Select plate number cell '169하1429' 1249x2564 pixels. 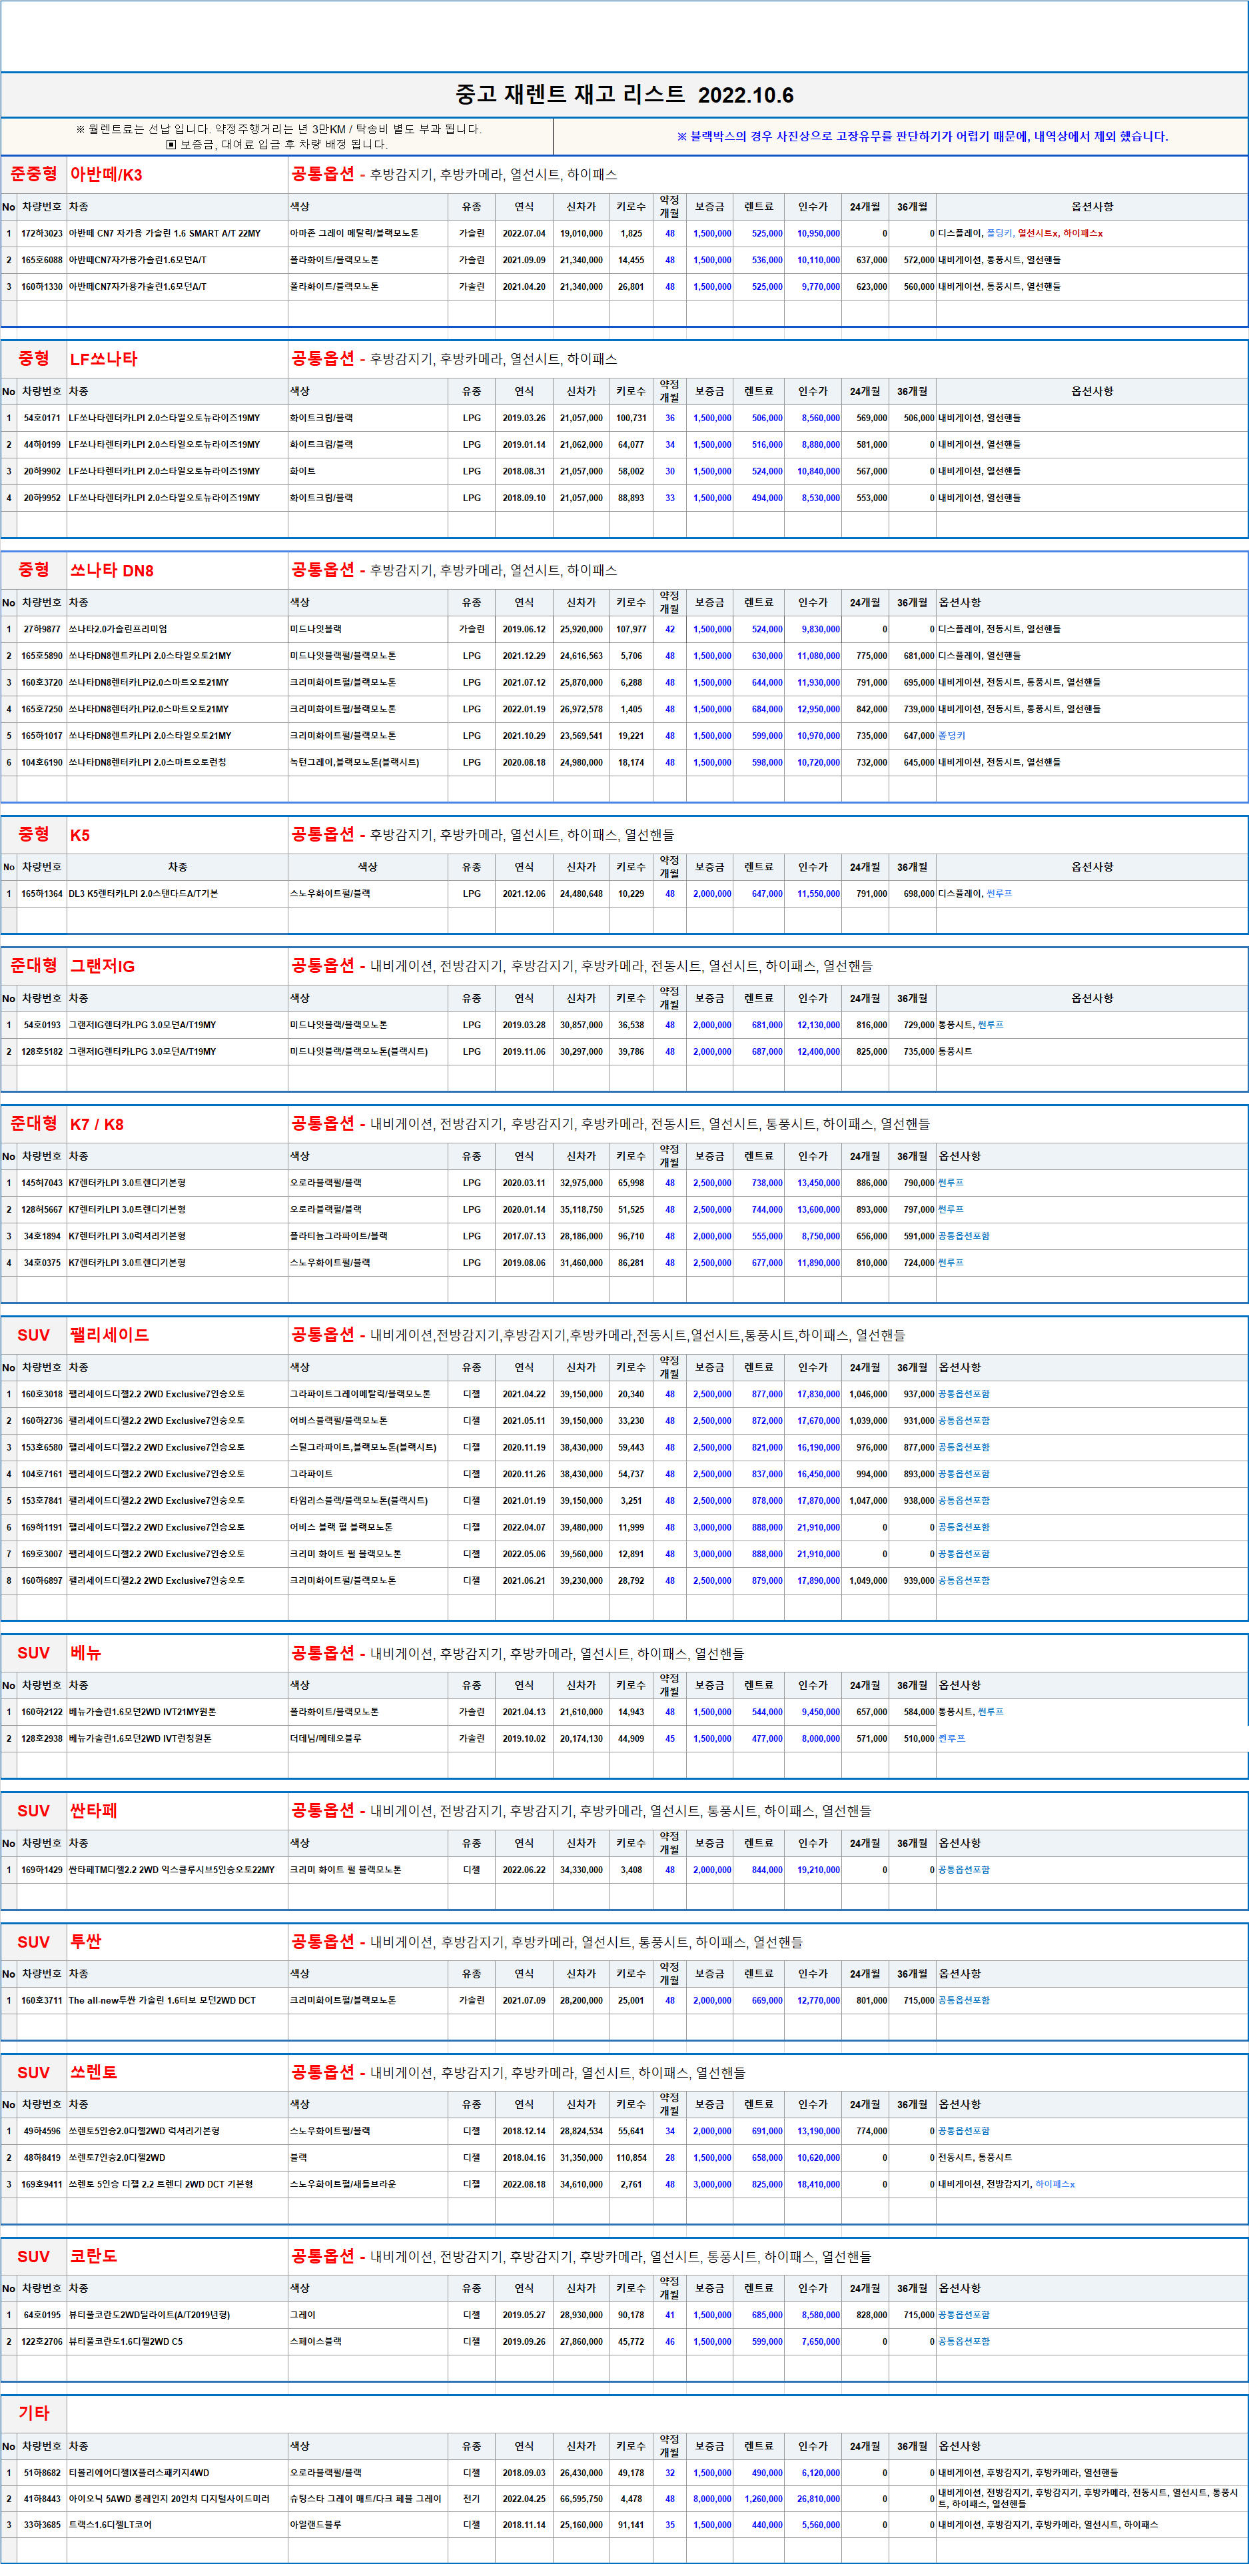point(42,1869)
